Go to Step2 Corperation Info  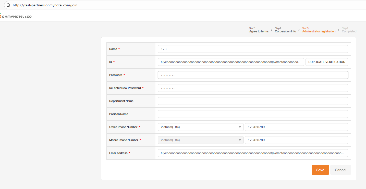285,30
